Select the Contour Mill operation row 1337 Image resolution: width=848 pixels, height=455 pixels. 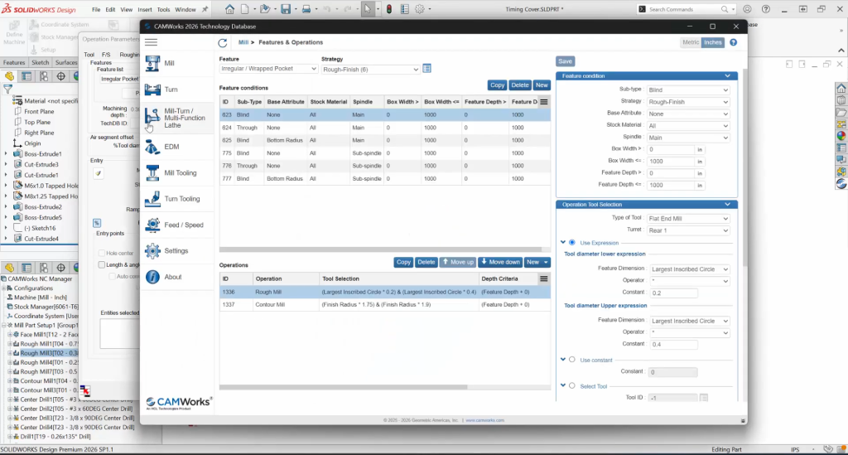pyautogui.click(x=385, y=305)
